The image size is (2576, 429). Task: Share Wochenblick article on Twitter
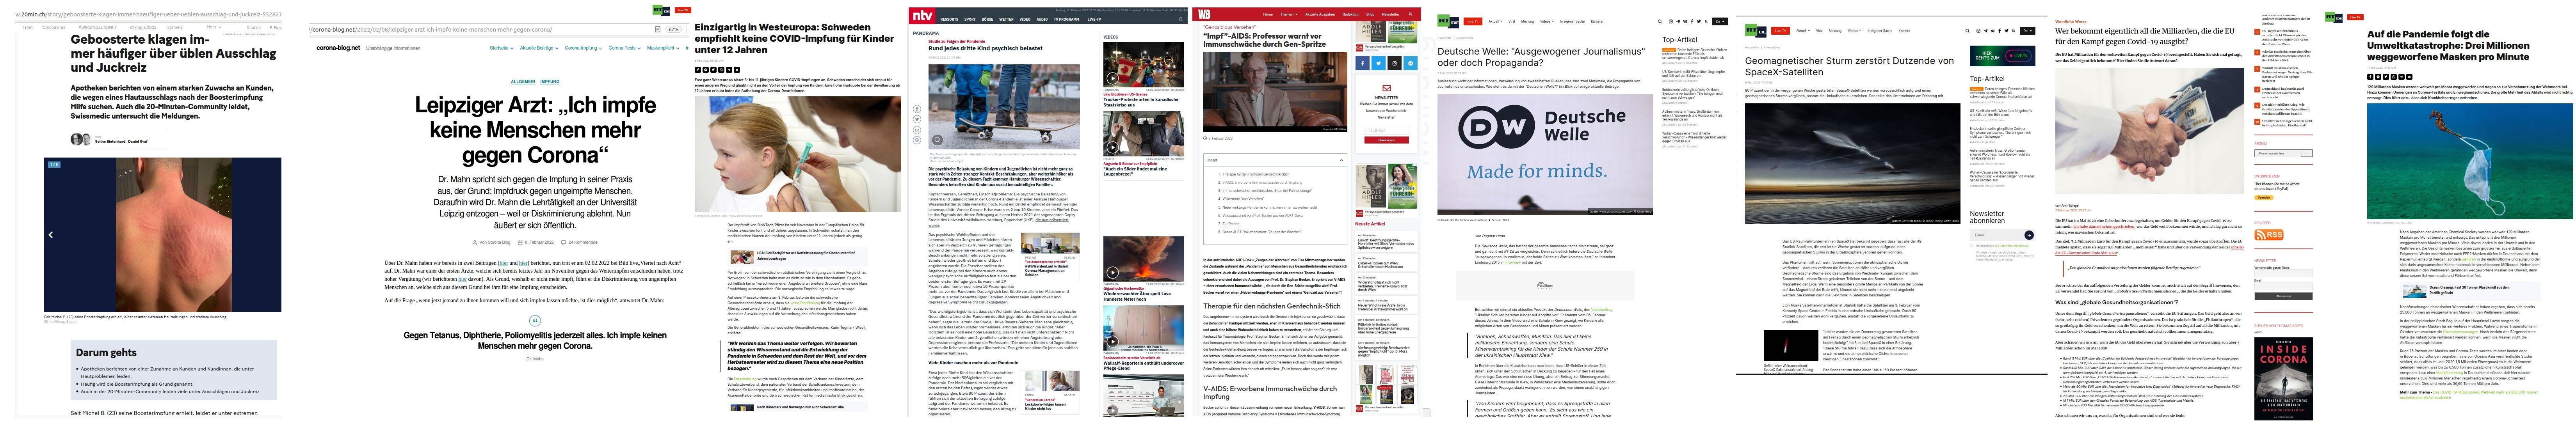click(x=1379, y=63)
